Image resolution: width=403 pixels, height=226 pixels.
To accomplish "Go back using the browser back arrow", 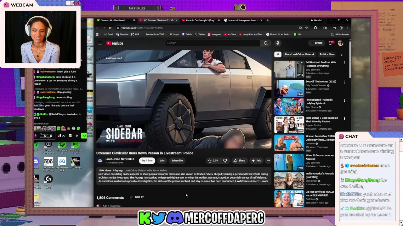I will (97, 28).
